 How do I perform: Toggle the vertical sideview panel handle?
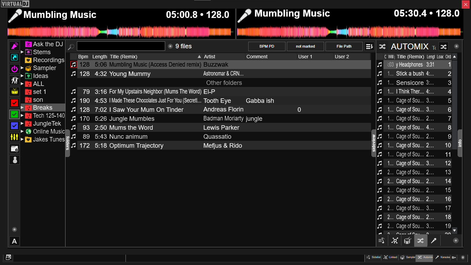(373, 143)
